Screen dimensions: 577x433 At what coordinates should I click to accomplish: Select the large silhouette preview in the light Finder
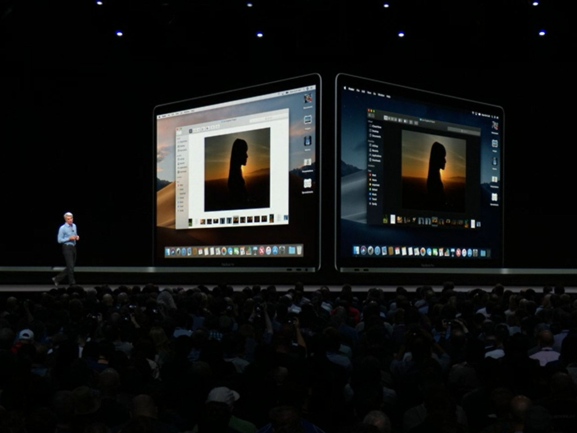[237, 169]
